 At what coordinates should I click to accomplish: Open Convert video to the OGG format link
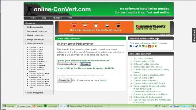[149, 83]
